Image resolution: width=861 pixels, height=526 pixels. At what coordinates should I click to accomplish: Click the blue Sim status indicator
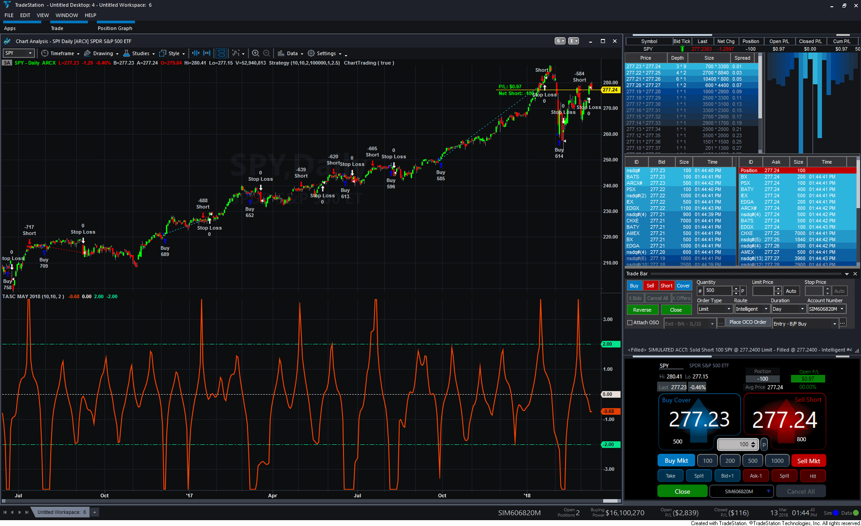[836, 513]
